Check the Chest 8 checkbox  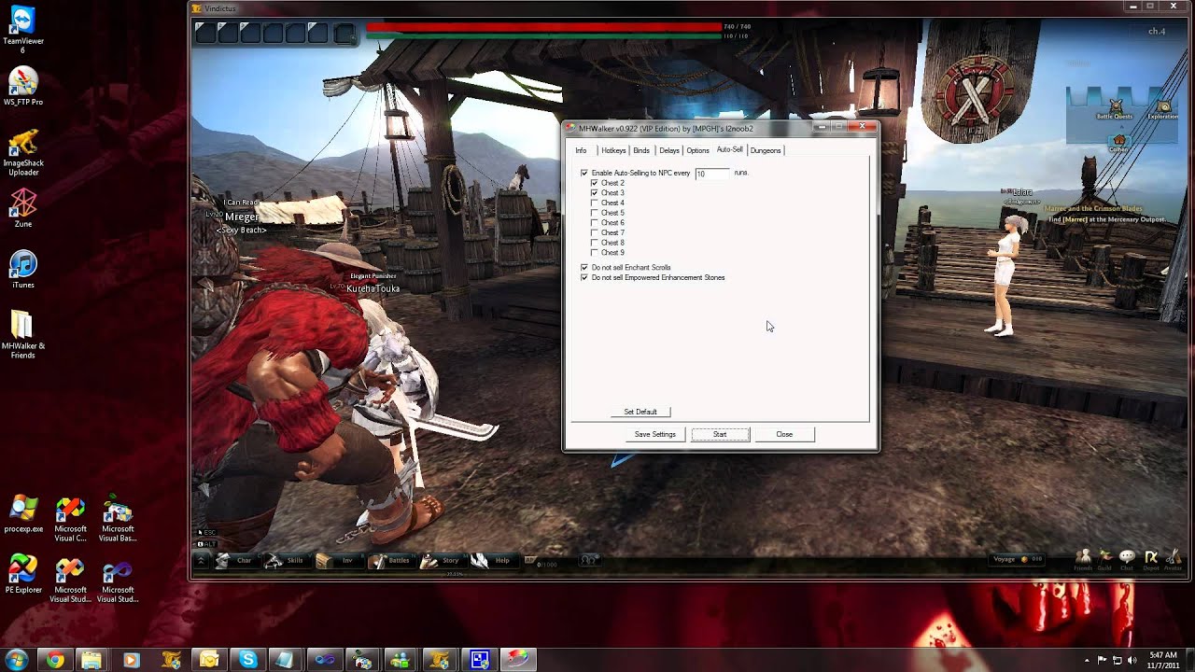tap(595, 243)
